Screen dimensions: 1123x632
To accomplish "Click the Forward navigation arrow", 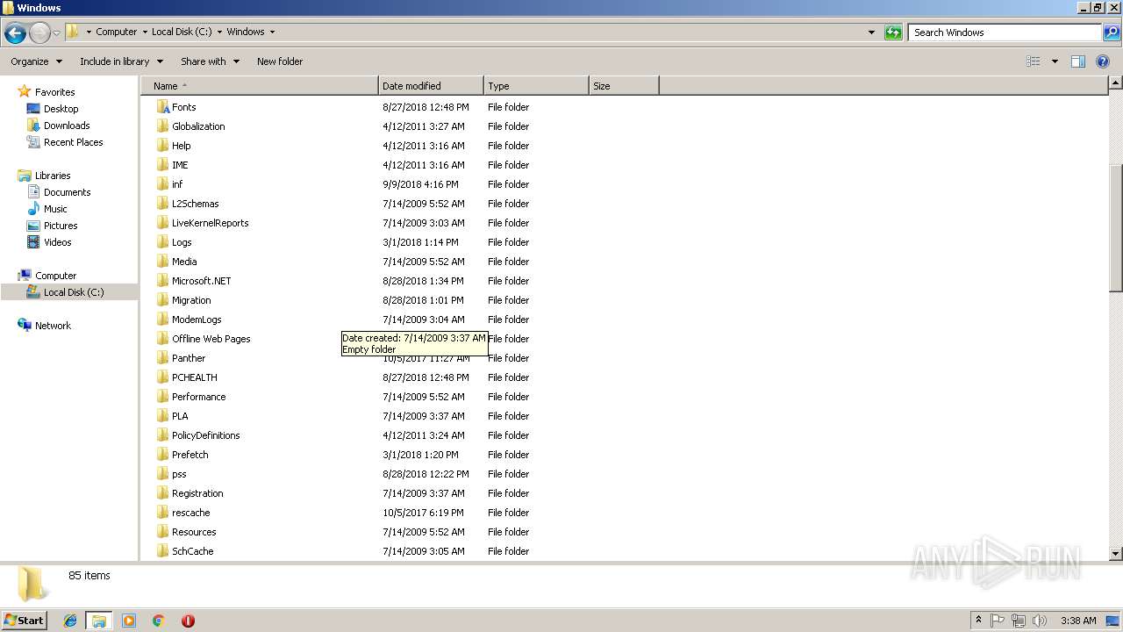I will coord(39,33).
